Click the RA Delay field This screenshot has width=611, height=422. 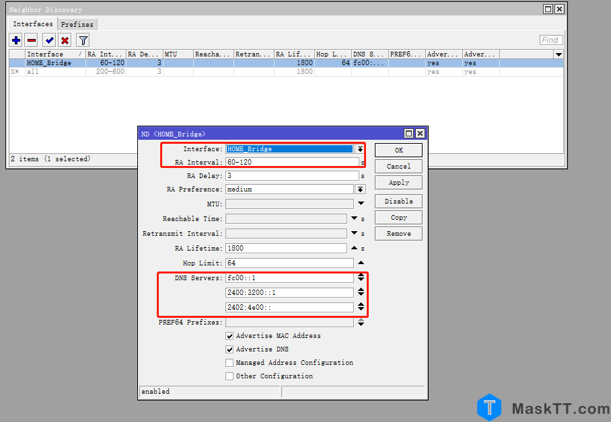[x=292, y=176]
